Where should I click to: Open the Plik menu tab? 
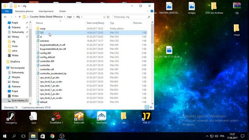[x=7, y=11]
